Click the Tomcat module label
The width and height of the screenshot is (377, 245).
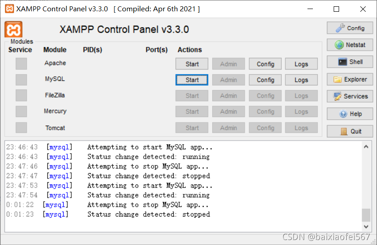point(55,128)
